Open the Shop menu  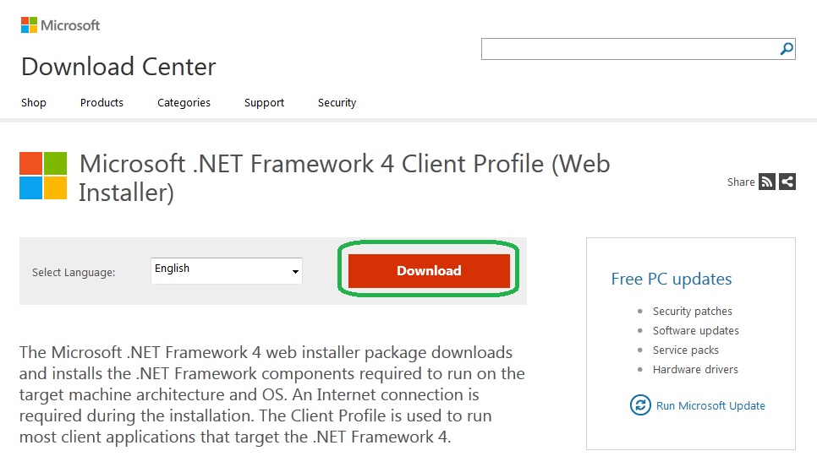click(x=34, y=103)
